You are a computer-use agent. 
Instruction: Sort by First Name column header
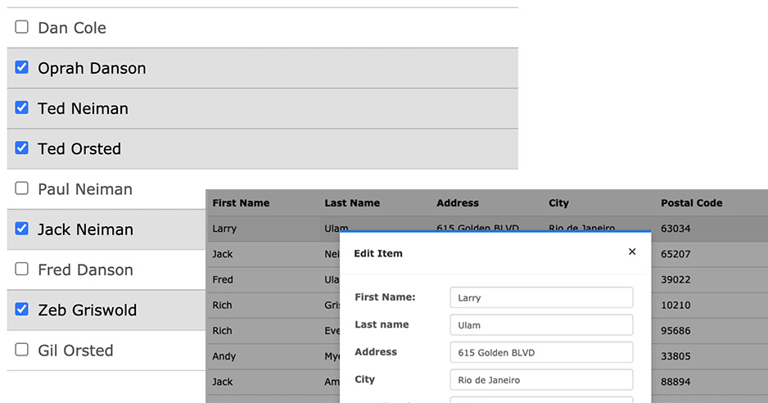[241, 203]
